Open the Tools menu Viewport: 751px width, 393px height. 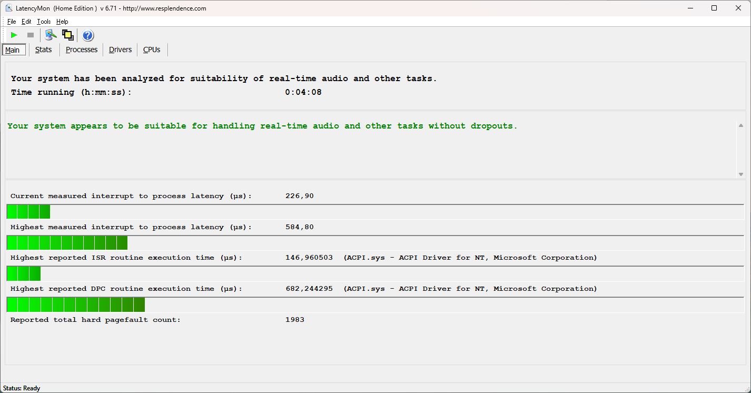(x=44, y=22)
